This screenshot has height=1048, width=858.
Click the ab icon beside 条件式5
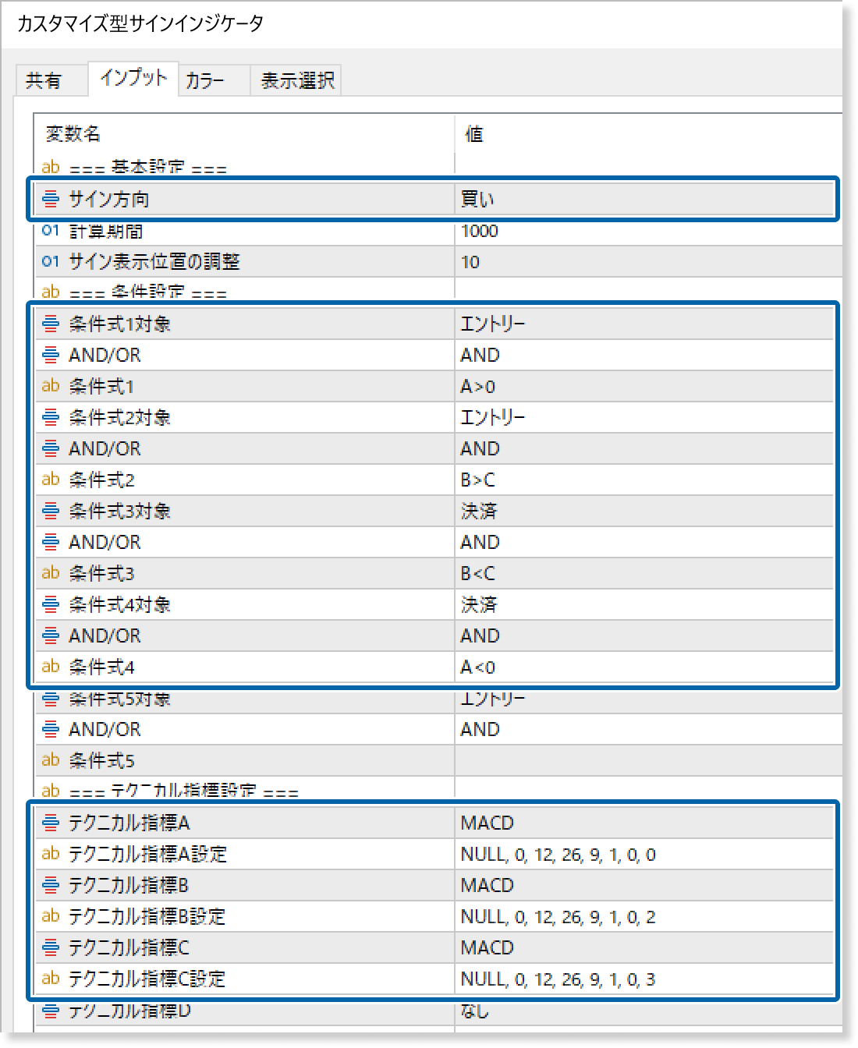pos(51,760)
